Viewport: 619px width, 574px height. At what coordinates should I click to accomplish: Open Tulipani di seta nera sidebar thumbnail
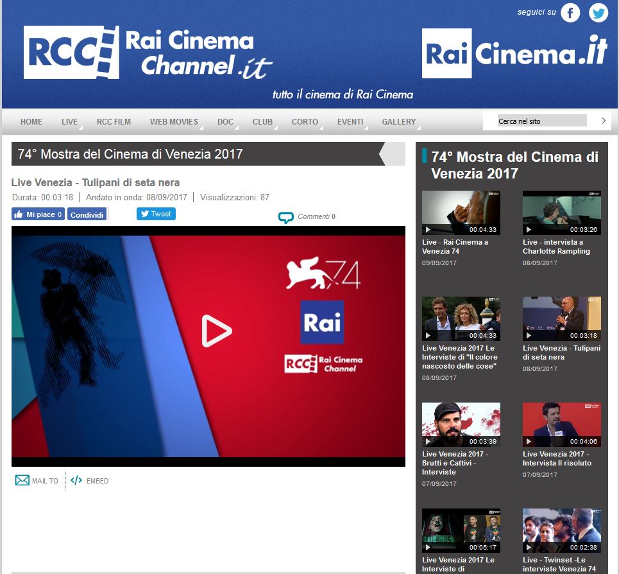(x=562, y=319)
